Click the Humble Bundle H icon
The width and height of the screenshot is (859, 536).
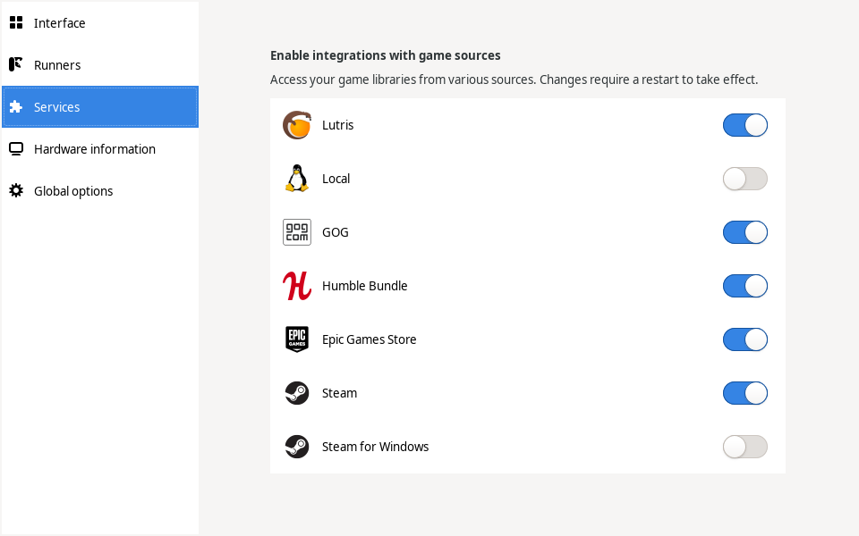tap(296, 286)
